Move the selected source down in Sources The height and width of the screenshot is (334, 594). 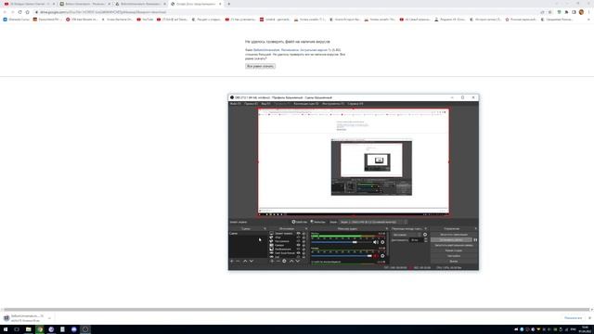(x=298, y=261)
